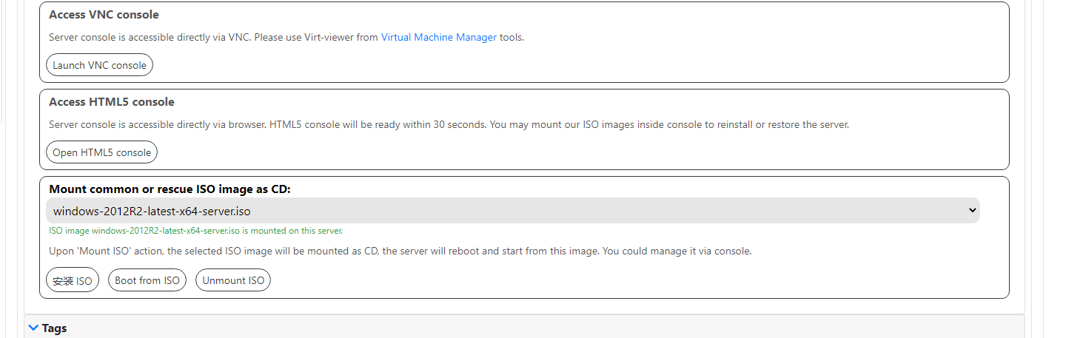This screenshot has height=338, width=1080.
Task: Click the Mount common or rescue ISO label
Action: (170, 189)
